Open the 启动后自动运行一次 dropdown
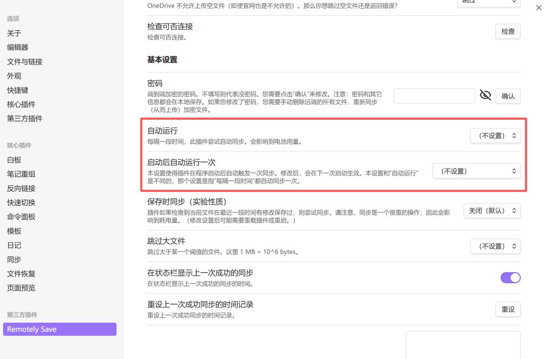This screenshot has height=359, width=546. 476,171
